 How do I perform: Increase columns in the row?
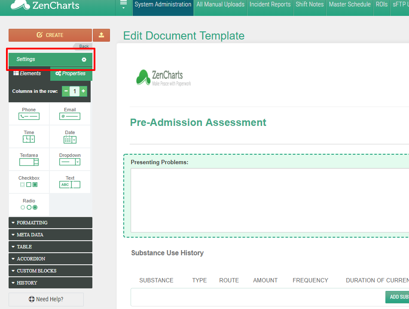[x=83, y=91]
